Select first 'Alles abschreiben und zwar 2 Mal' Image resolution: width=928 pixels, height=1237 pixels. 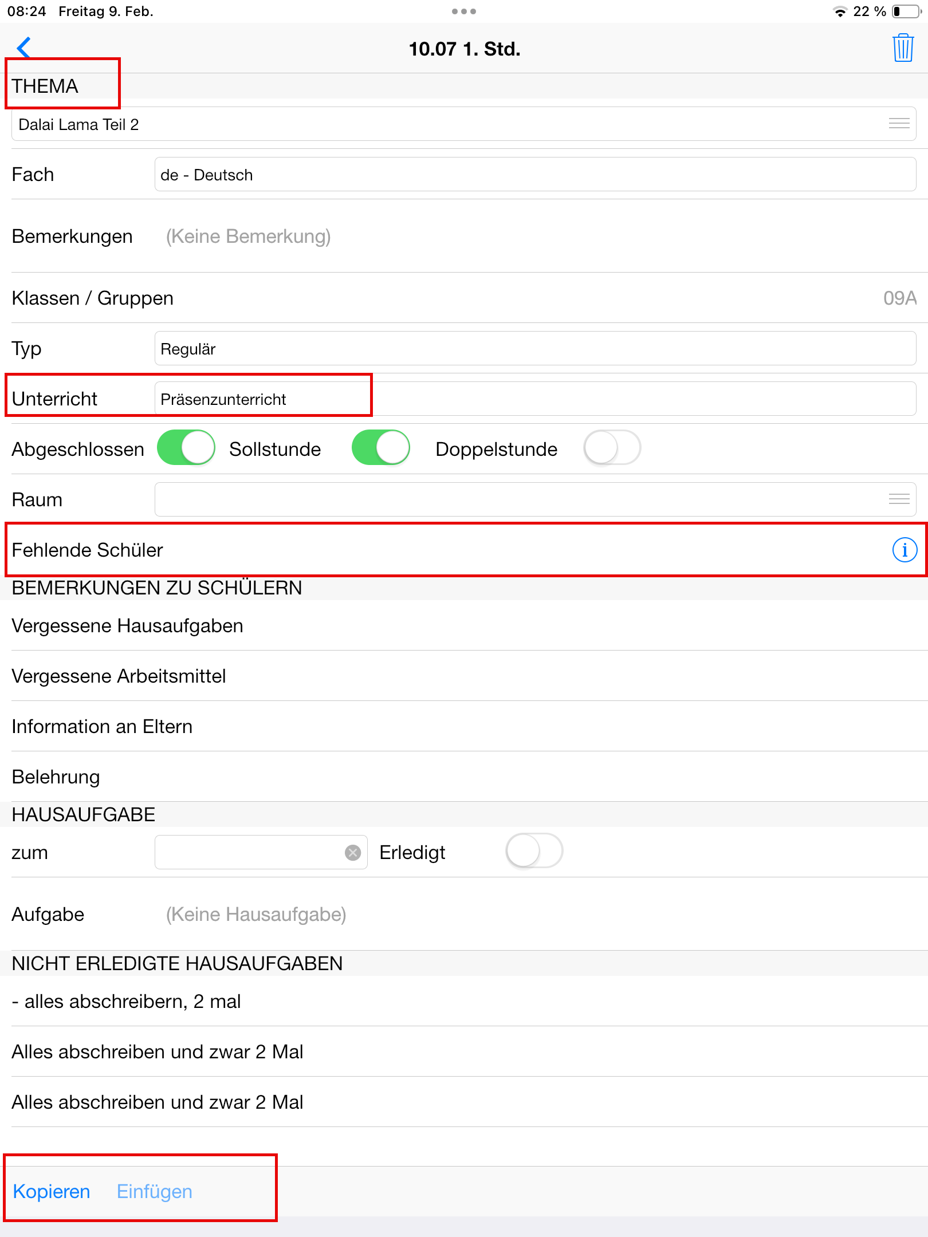(464, 1051)
